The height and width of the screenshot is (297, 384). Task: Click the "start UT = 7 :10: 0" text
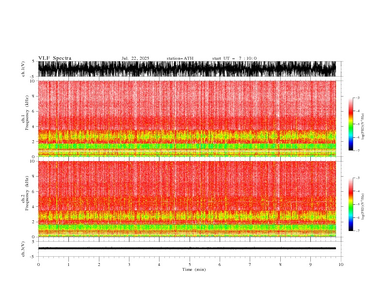234,58
